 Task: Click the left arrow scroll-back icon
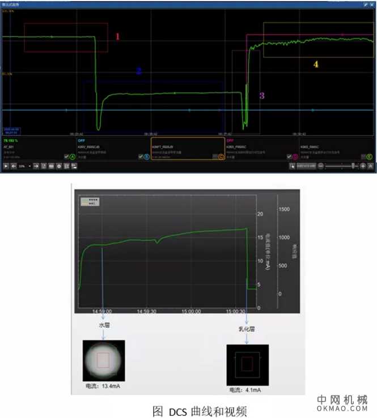point(14,166)
